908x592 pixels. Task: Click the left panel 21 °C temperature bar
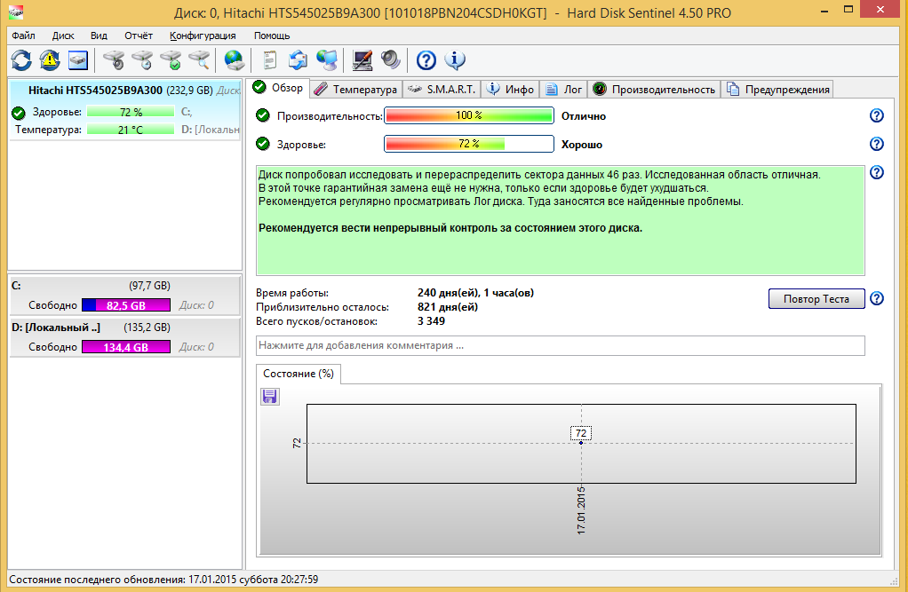point(131,130)
